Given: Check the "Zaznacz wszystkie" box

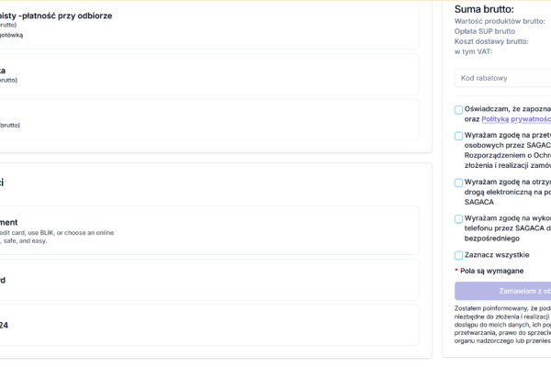Looking at the screenshot, I should click(459, 255).
